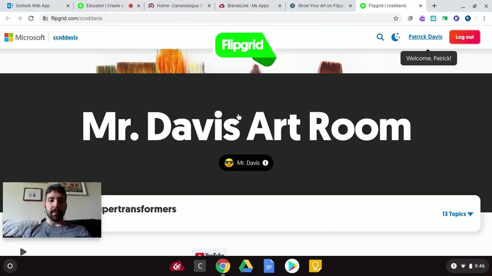The width and height of the screenshot is (492, 276).
Task: Open a new browser tab
Action: click(x=434, y=6)
